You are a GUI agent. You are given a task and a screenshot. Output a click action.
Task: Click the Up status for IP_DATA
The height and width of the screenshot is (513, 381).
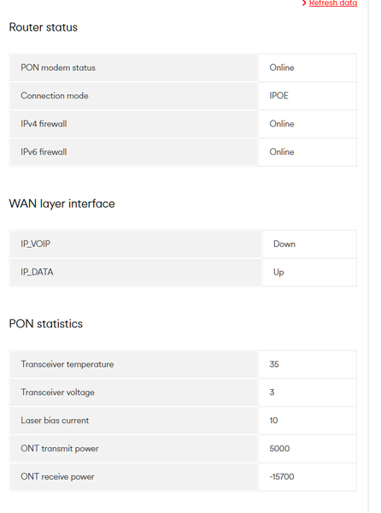[278, 272]
